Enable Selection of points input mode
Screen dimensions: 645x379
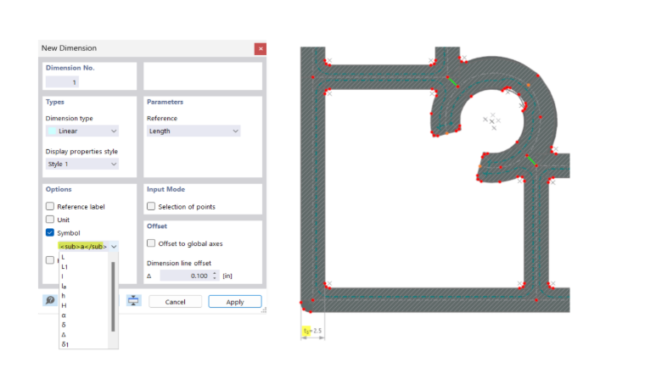151,206
